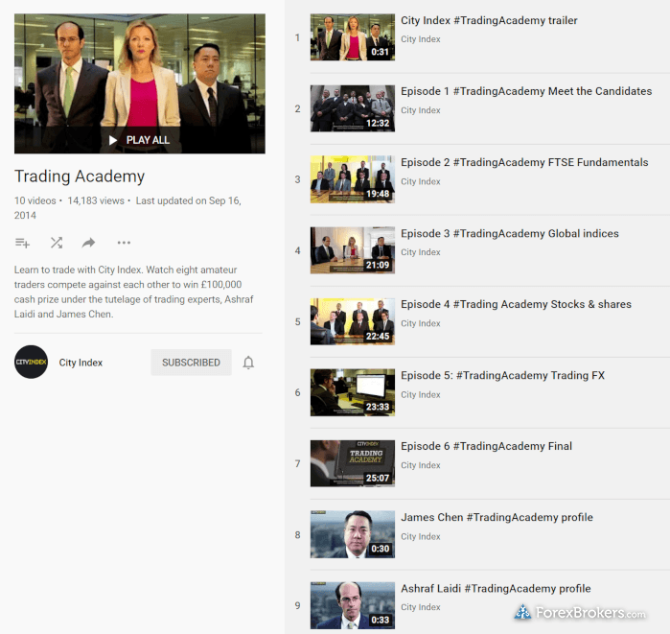Click City Index under Ashraf Laidi profile
The height and width of the screenshot is (634, 670).
click(421, 607)
